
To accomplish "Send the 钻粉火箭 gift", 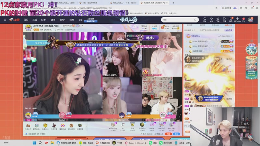I will coord(171,127).
